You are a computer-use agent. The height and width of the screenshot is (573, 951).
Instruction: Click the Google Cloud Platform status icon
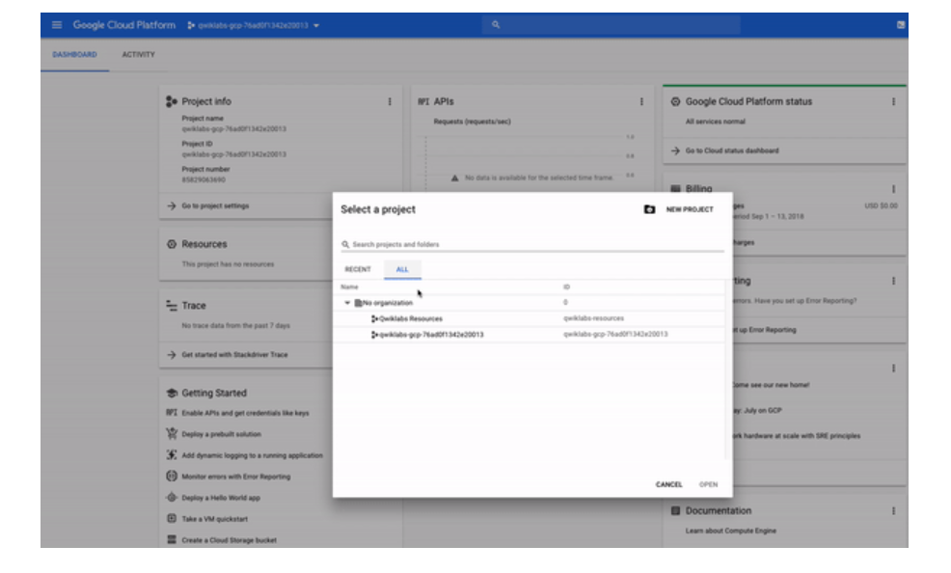coord(675,102)
